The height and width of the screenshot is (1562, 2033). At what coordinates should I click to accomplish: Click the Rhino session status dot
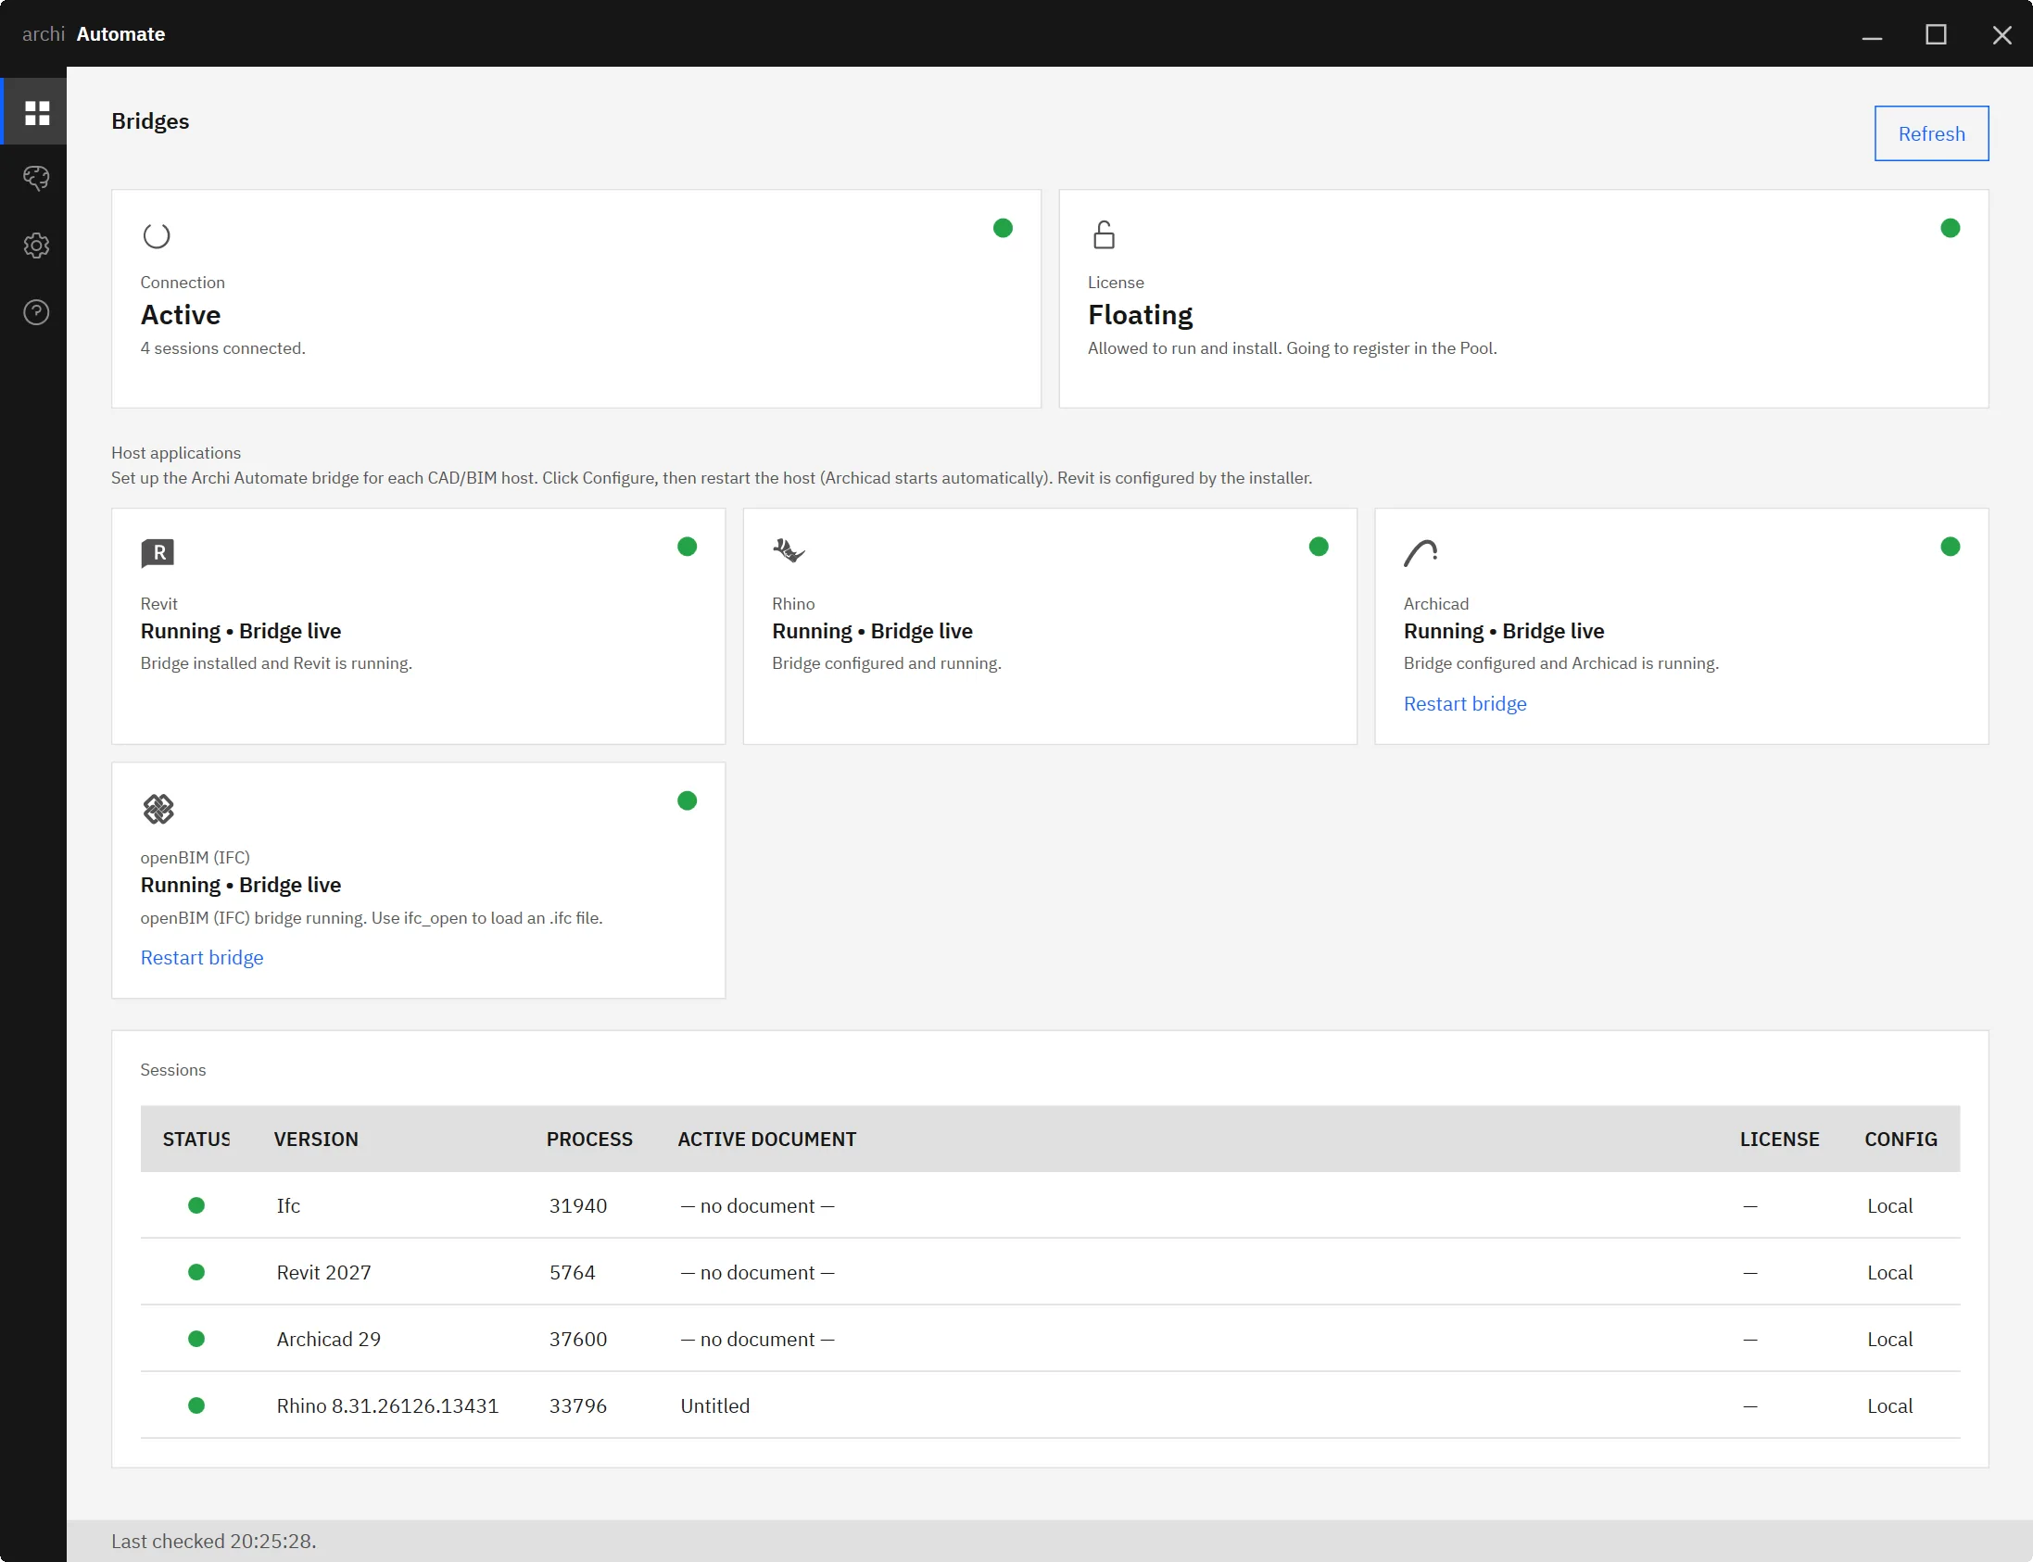click(x=196, y=1405)
